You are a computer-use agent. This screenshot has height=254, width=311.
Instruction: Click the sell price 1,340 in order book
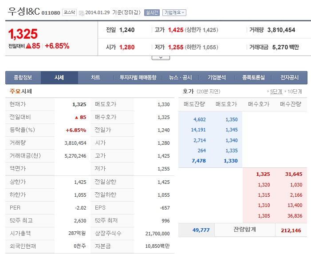click(x=232, y=140)
